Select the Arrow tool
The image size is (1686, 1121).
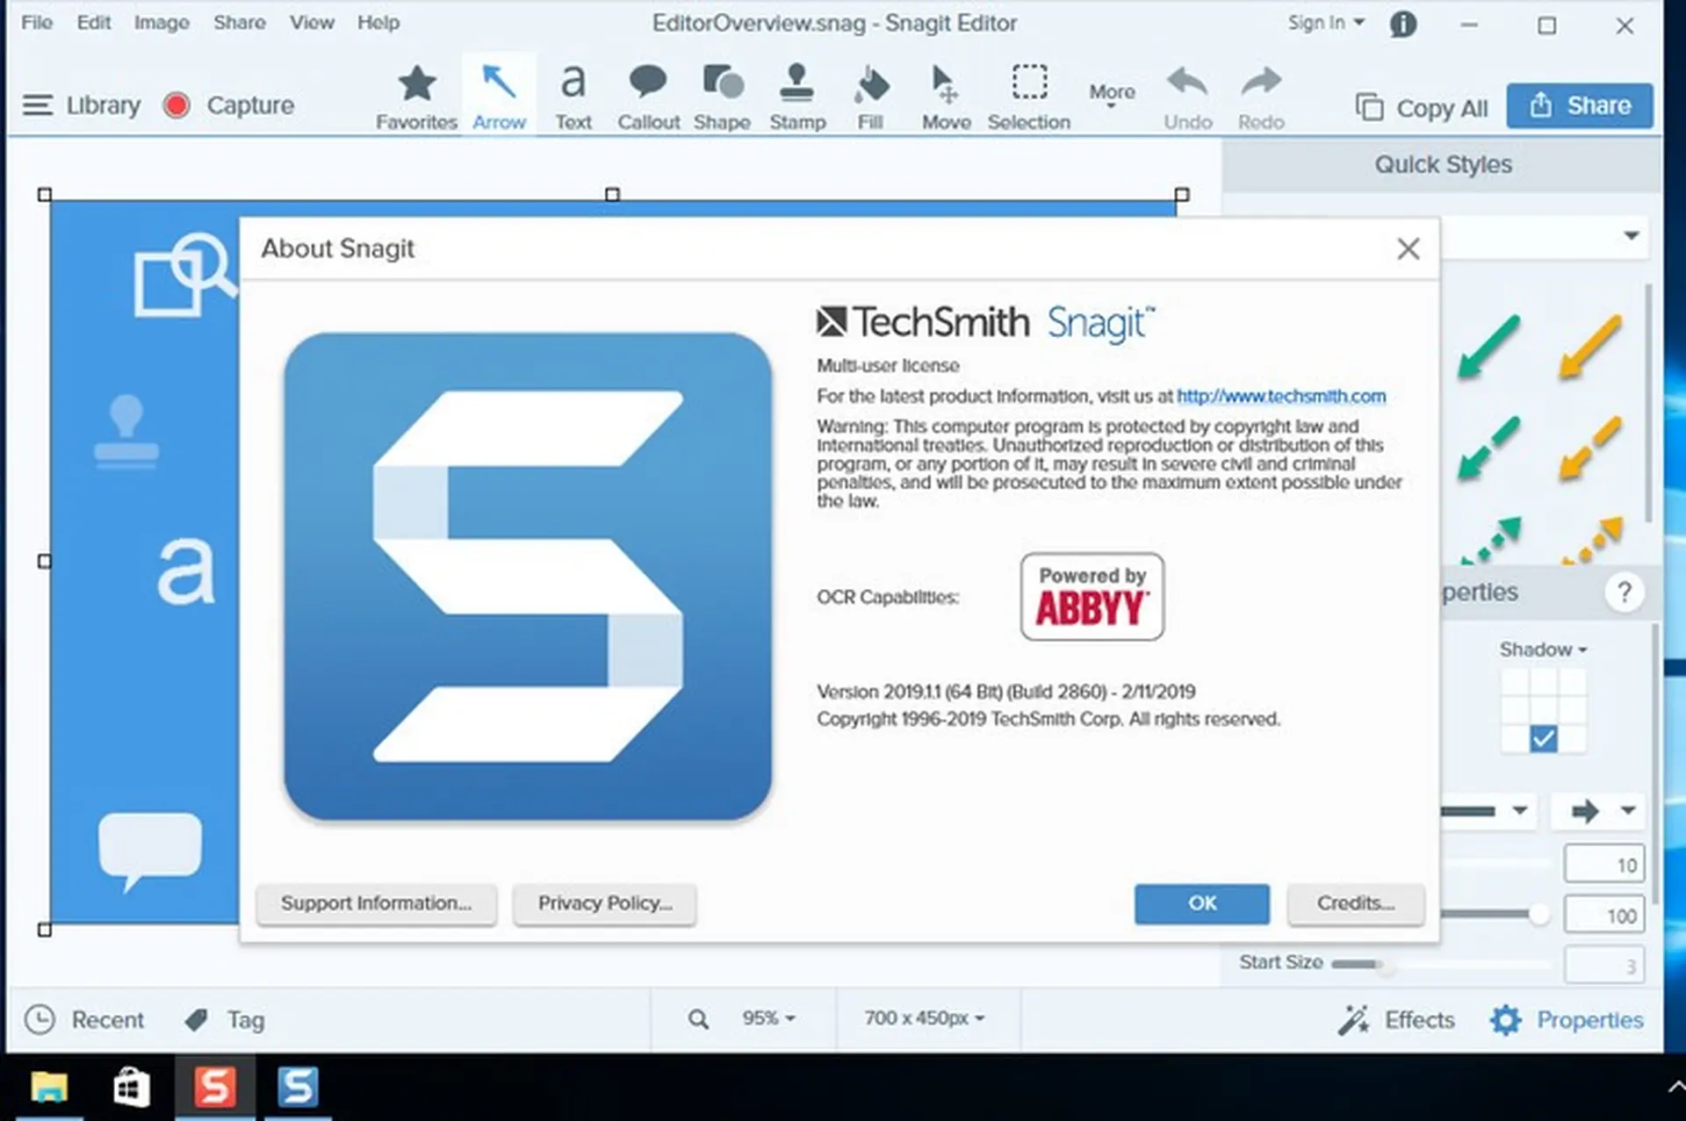(498, 92)
